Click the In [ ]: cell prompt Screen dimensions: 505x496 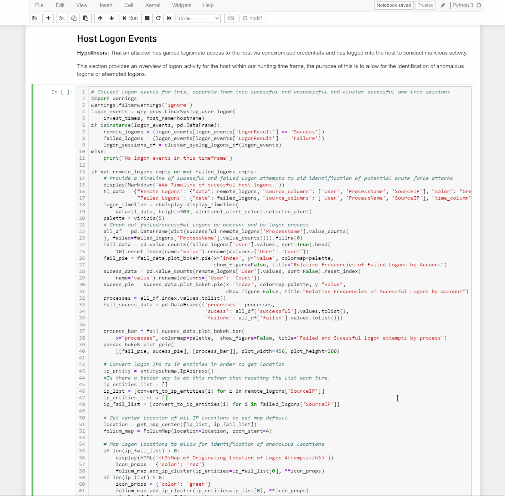pos(62,92)
